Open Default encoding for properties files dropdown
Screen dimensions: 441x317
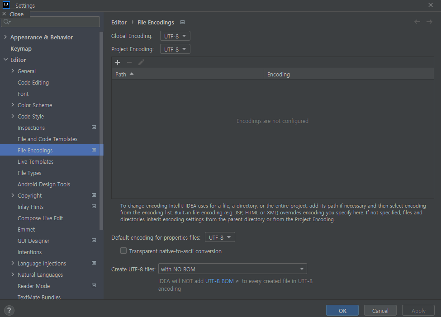pos(220,237)
